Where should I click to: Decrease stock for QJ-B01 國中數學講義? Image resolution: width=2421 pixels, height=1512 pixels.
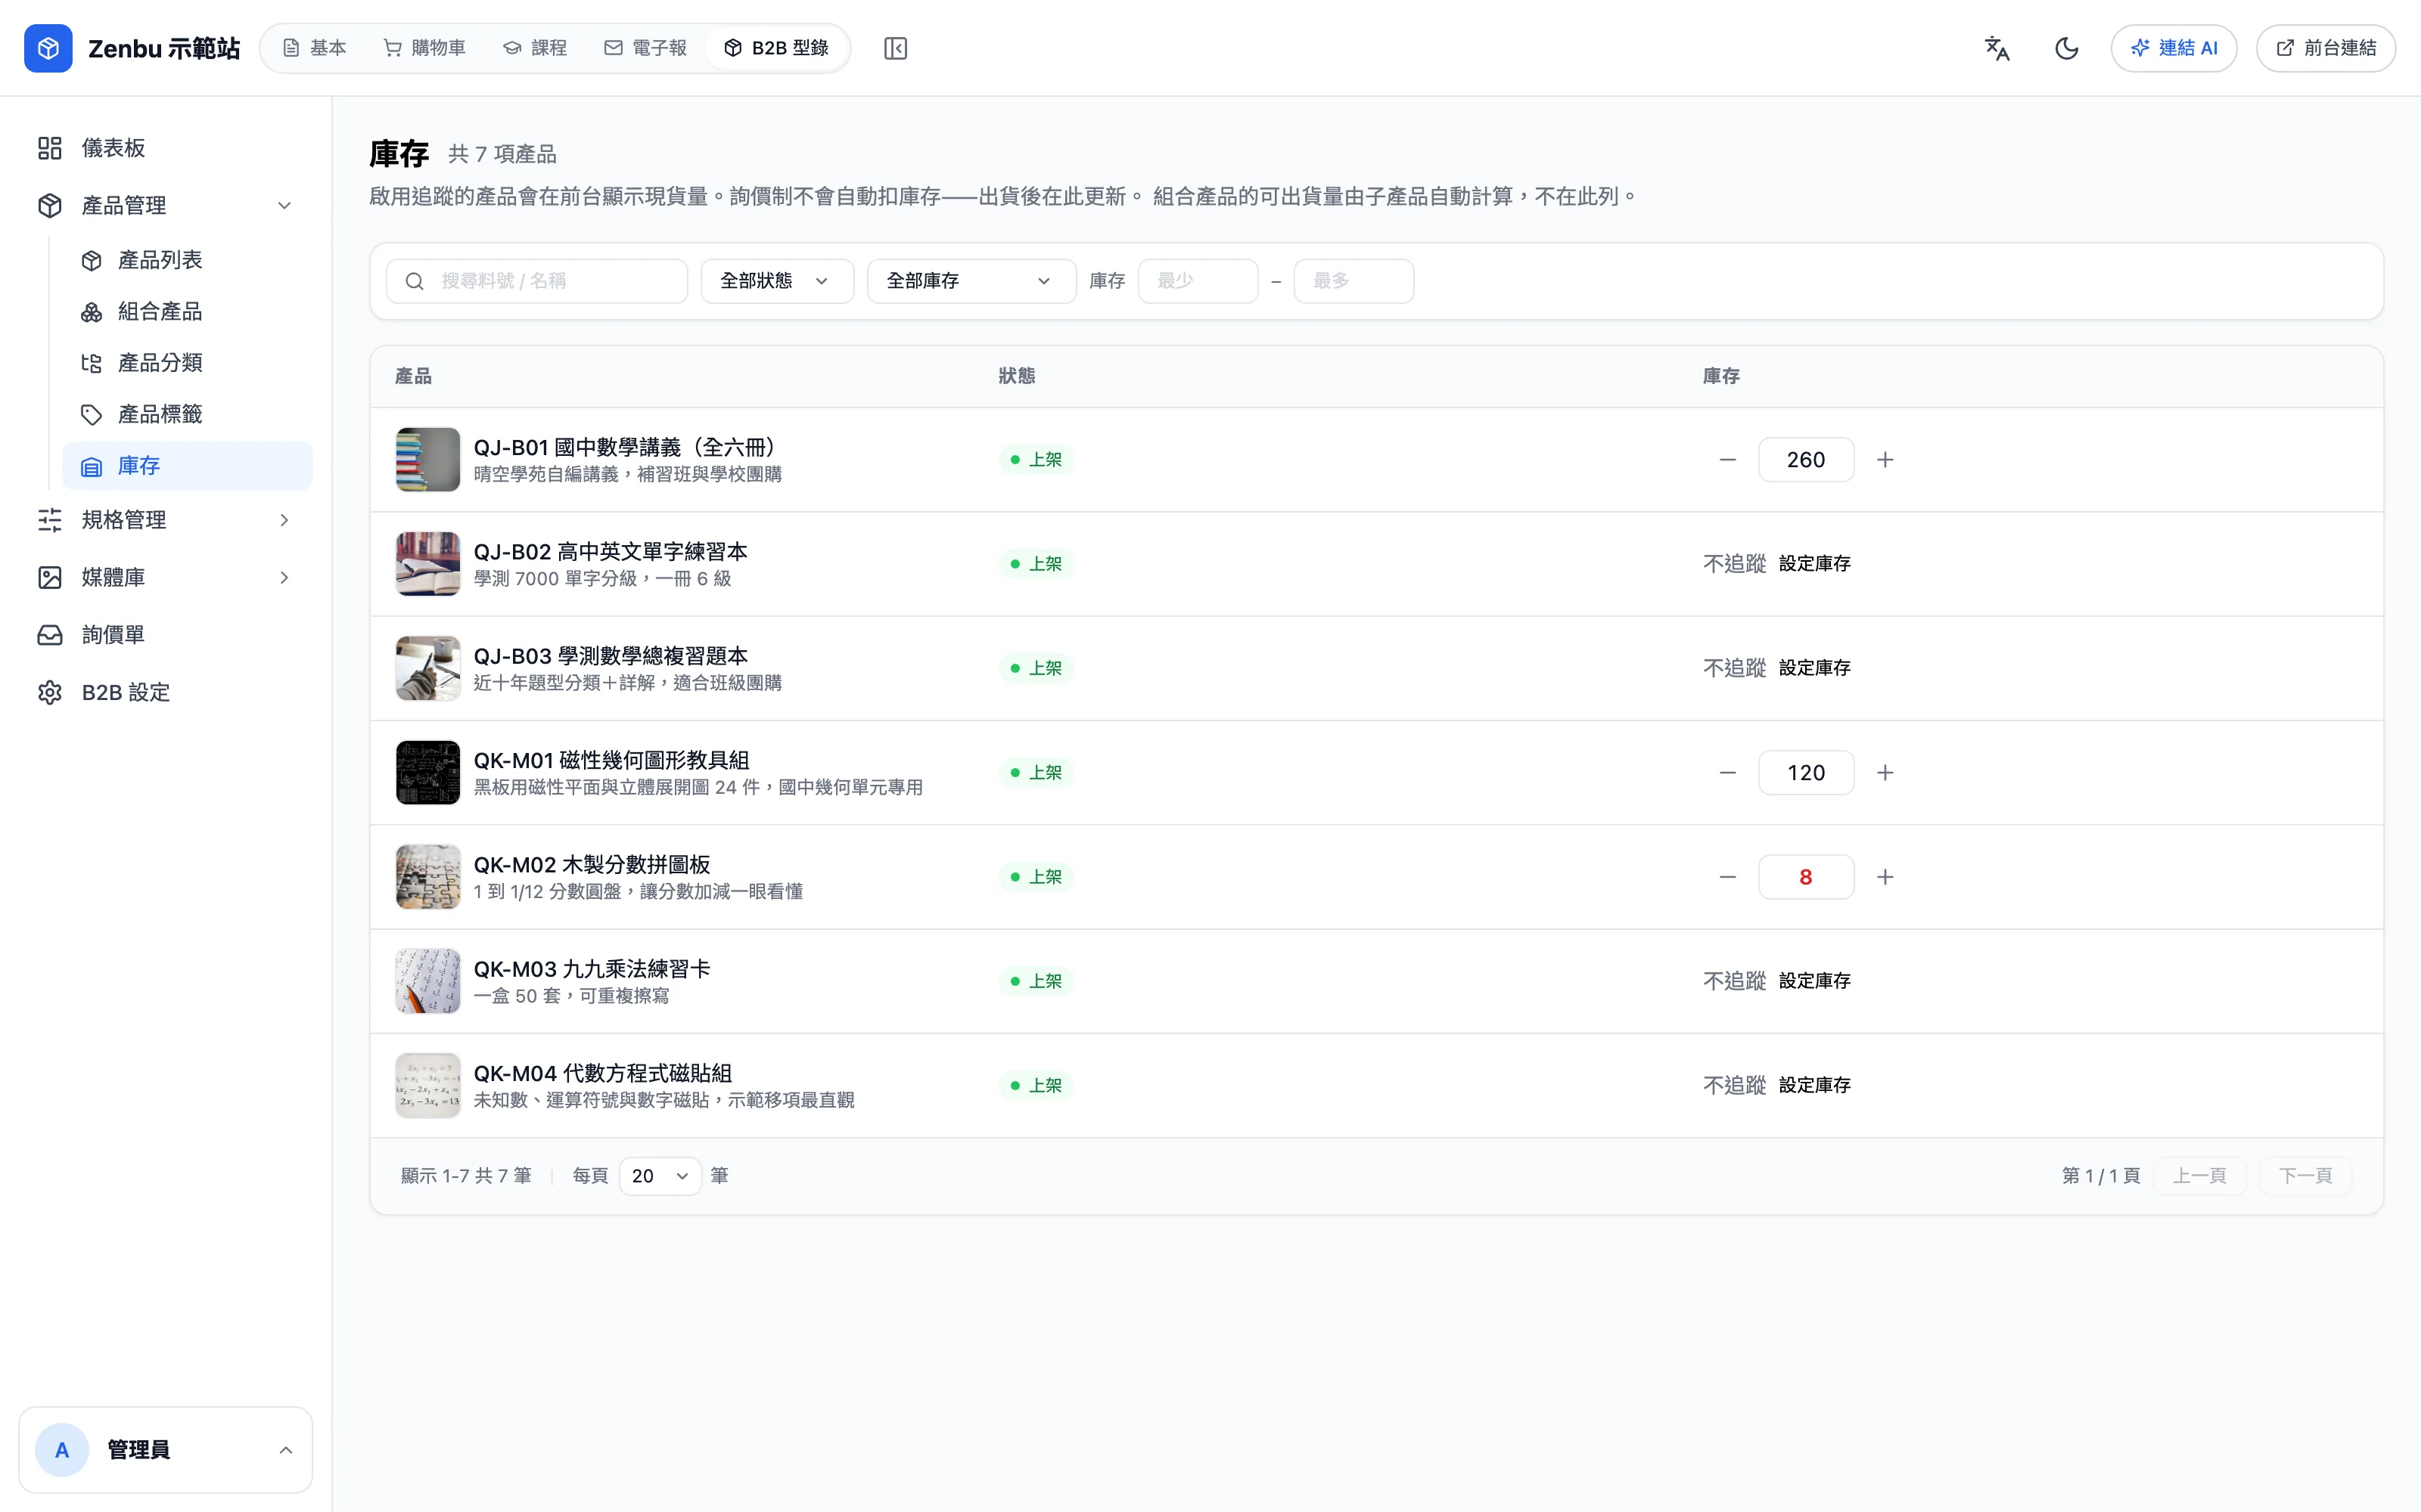[x=1728, y=460]
